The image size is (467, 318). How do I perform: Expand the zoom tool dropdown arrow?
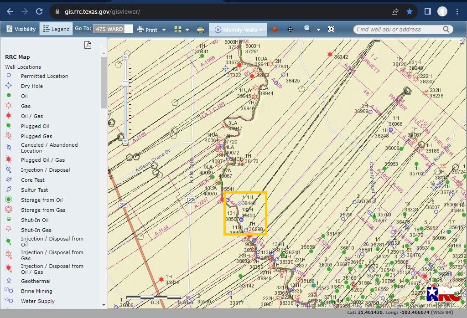pyautogui.click(x=318, y=30)
